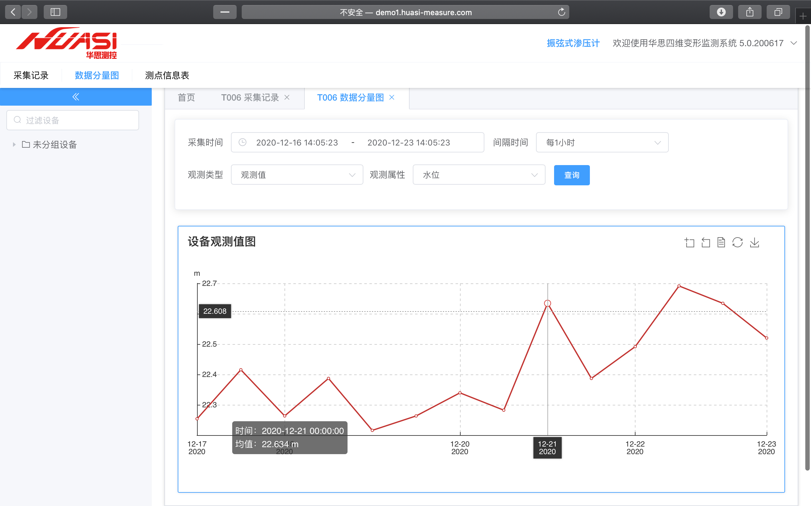Screen dimensions: 811x506
Task: Show the Safari tab overview icon
Action: (778, 12)
